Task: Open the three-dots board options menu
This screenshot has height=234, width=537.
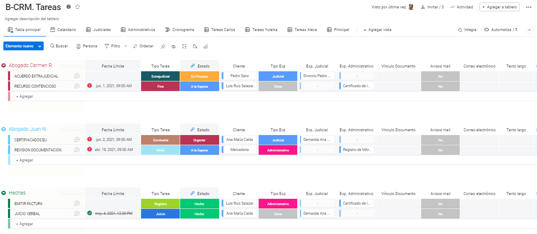Action: (x=528, y=7)
